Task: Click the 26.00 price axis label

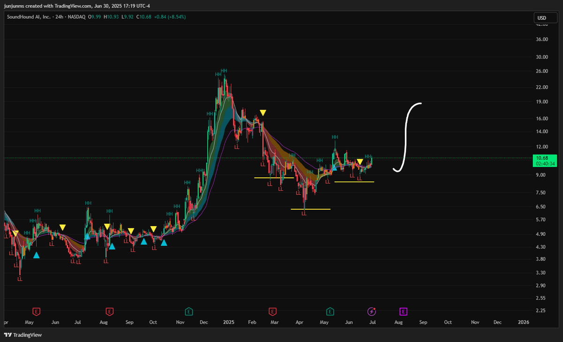Action: coord(542,71)
